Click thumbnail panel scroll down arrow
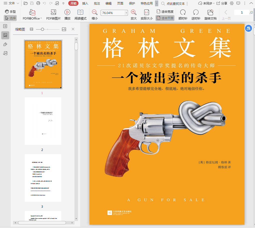255x228 pixels. [76, 219]
